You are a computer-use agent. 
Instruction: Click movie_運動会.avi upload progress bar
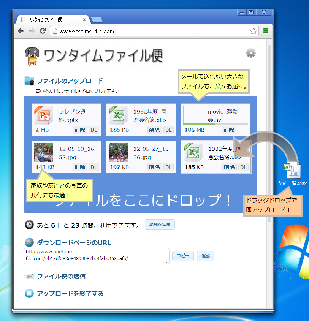point(216,124)
